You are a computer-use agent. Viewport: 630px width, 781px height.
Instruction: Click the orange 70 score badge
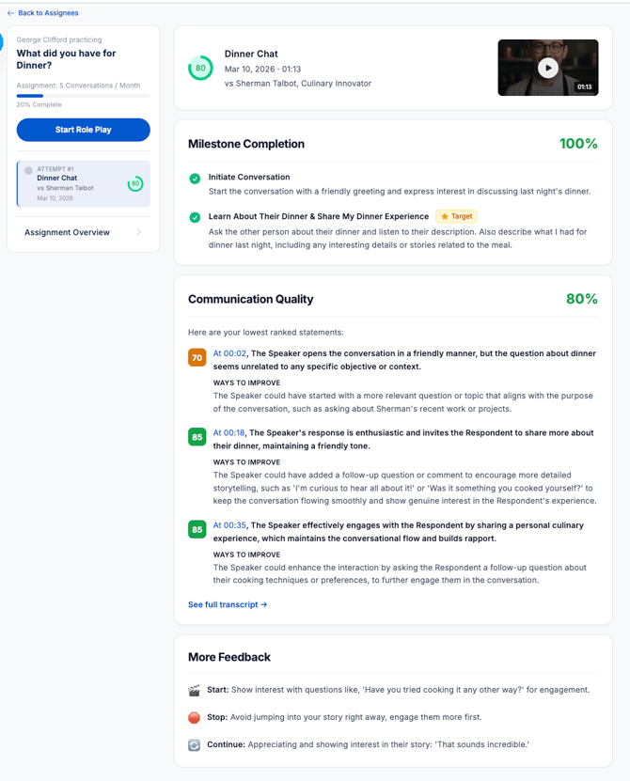click(x=197, y=357)
